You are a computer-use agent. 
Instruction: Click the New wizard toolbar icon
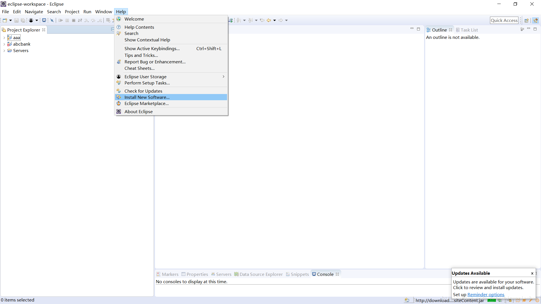[5, 20]
